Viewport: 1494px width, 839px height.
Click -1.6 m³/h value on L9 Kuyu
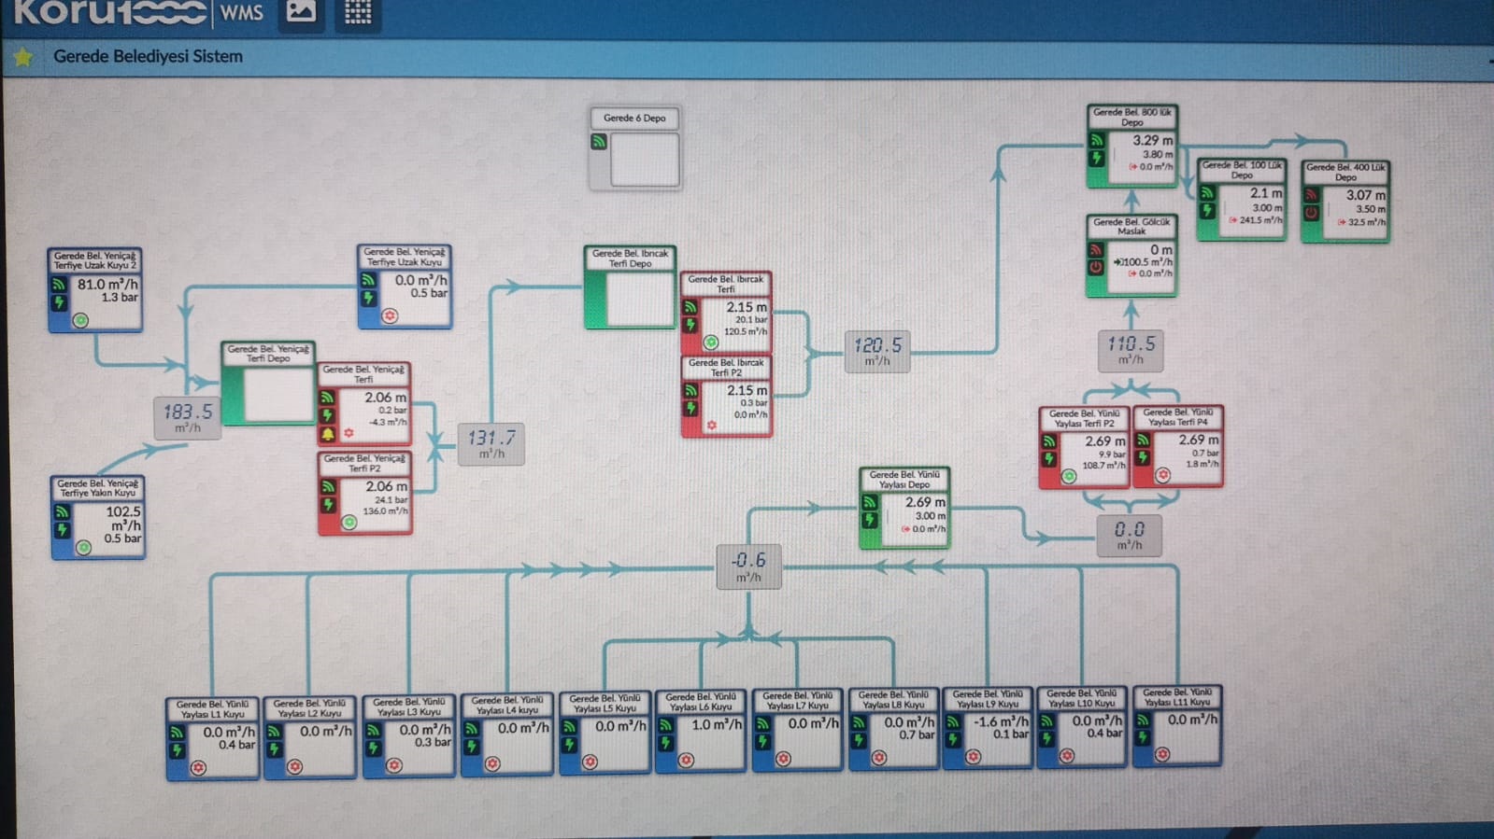click(x=1001, y=721)
